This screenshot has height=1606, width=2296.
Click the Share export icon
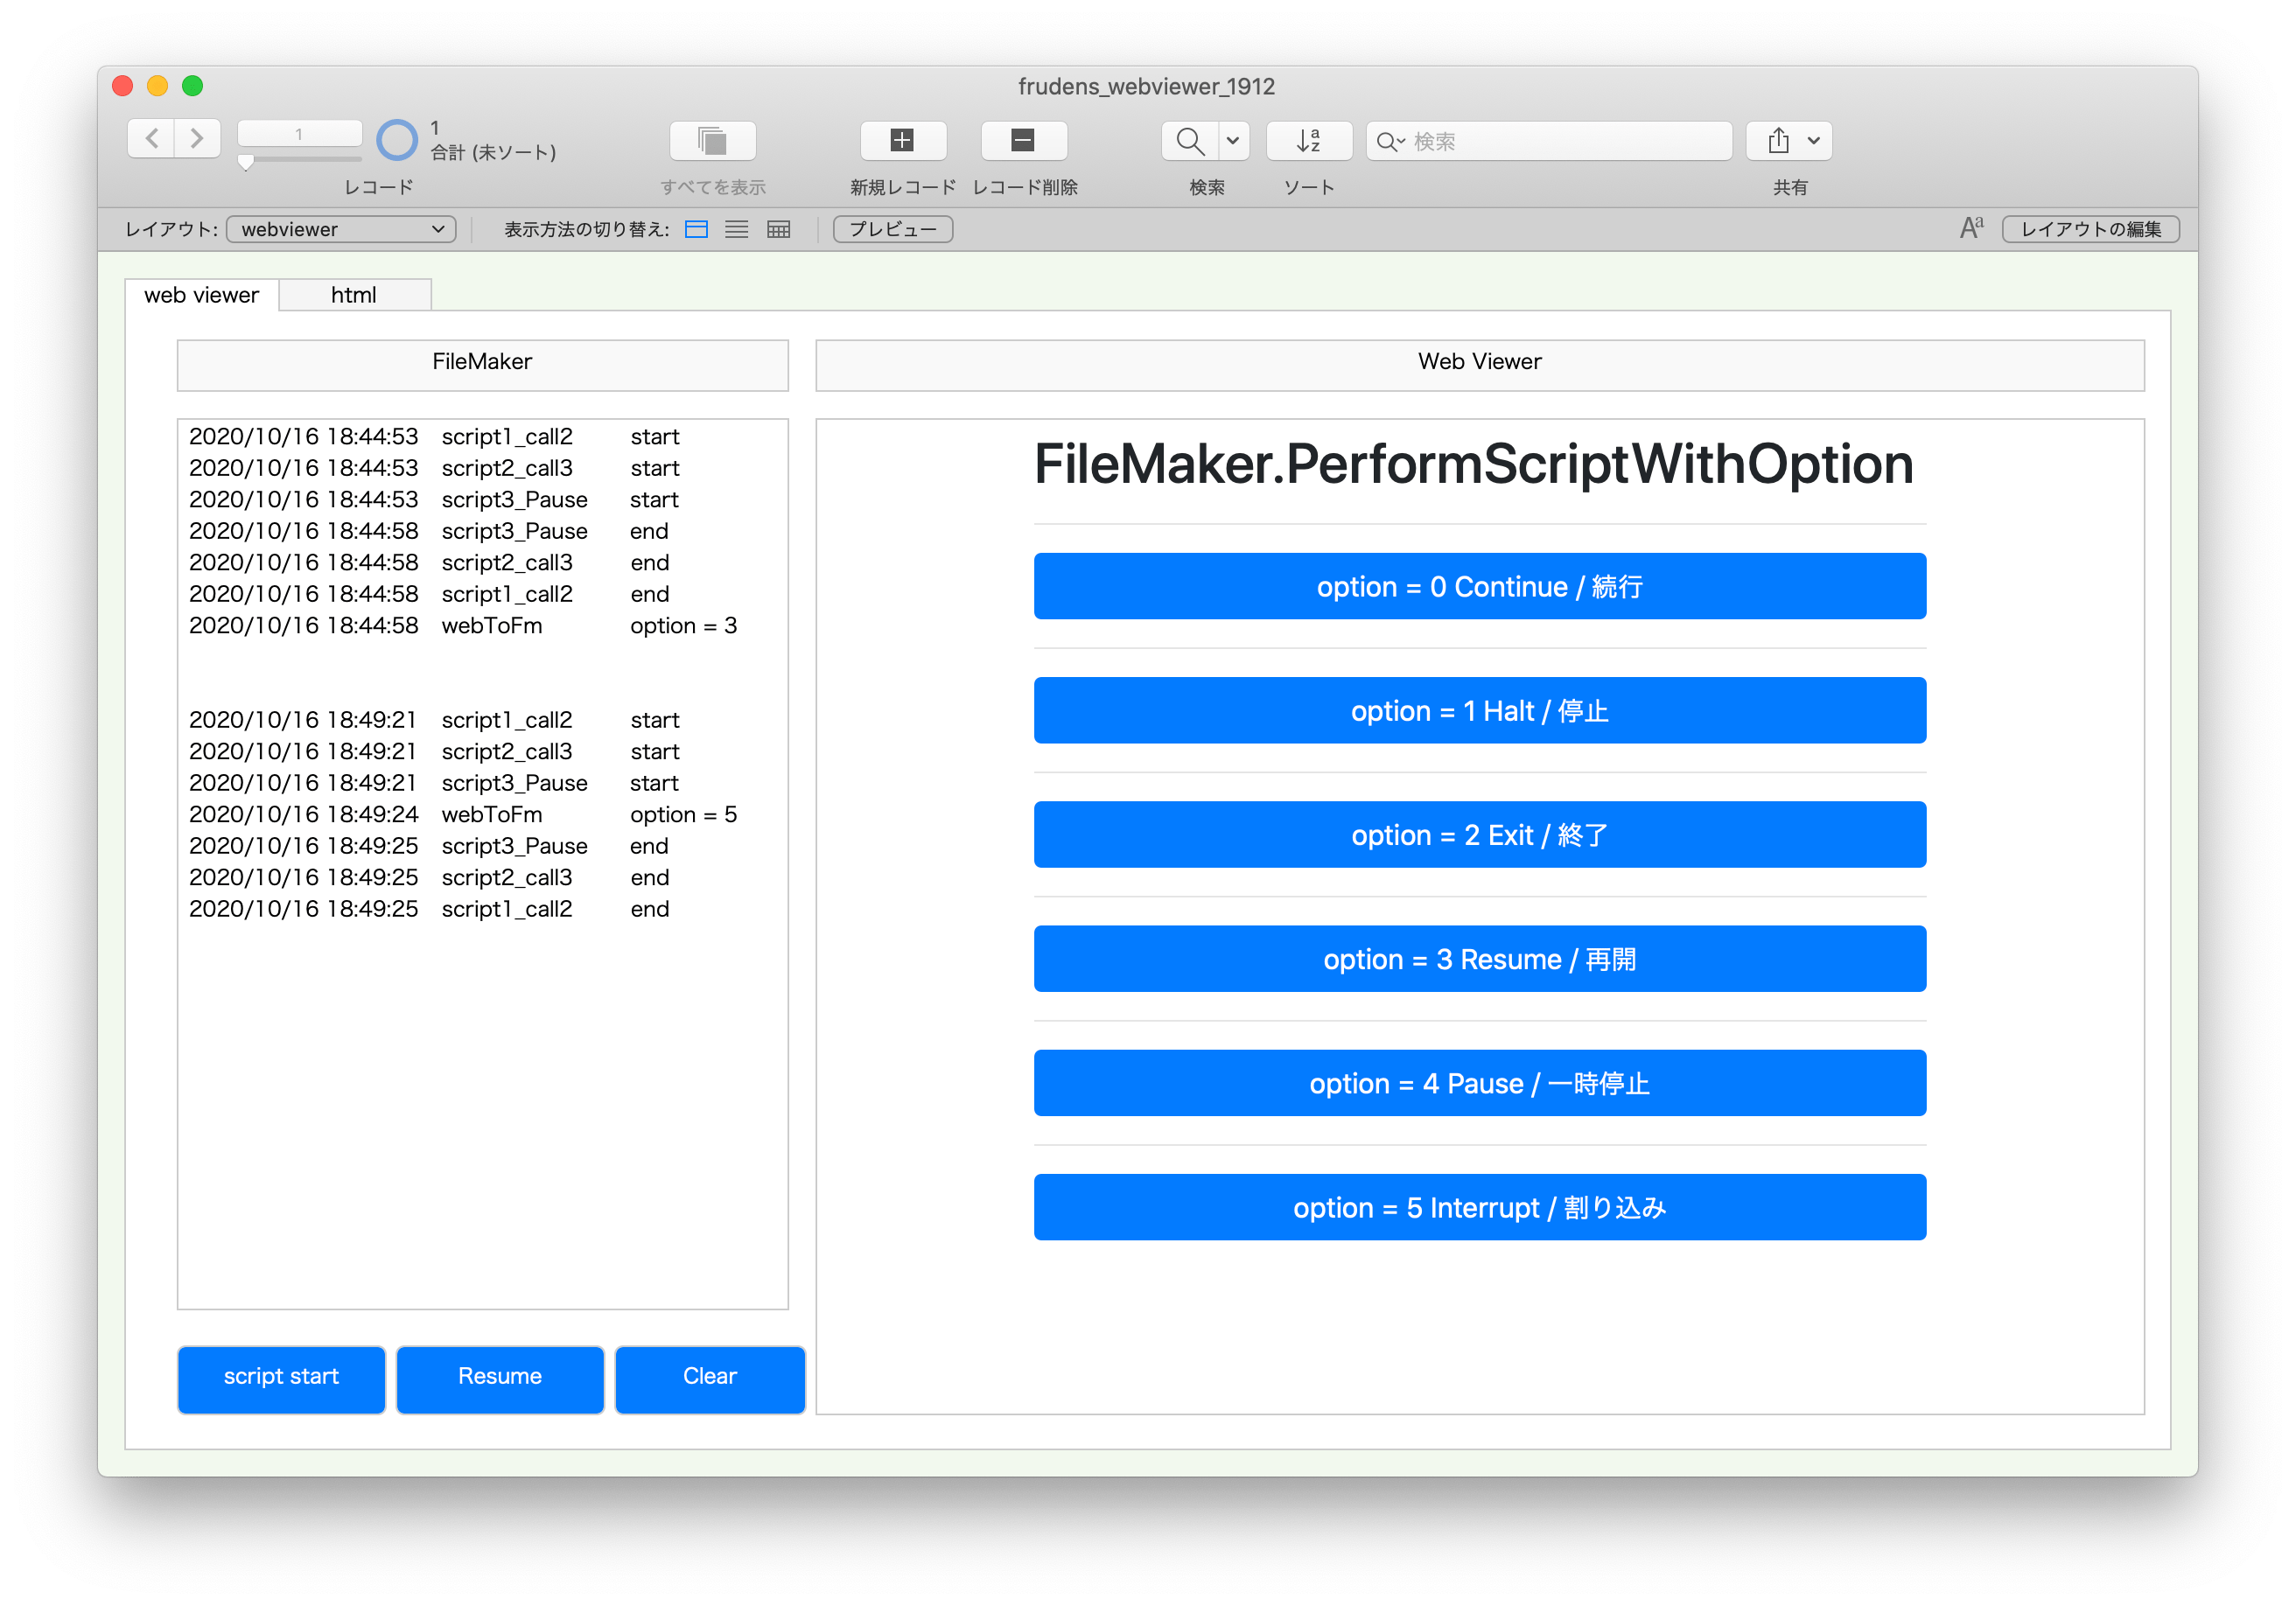1777,141
